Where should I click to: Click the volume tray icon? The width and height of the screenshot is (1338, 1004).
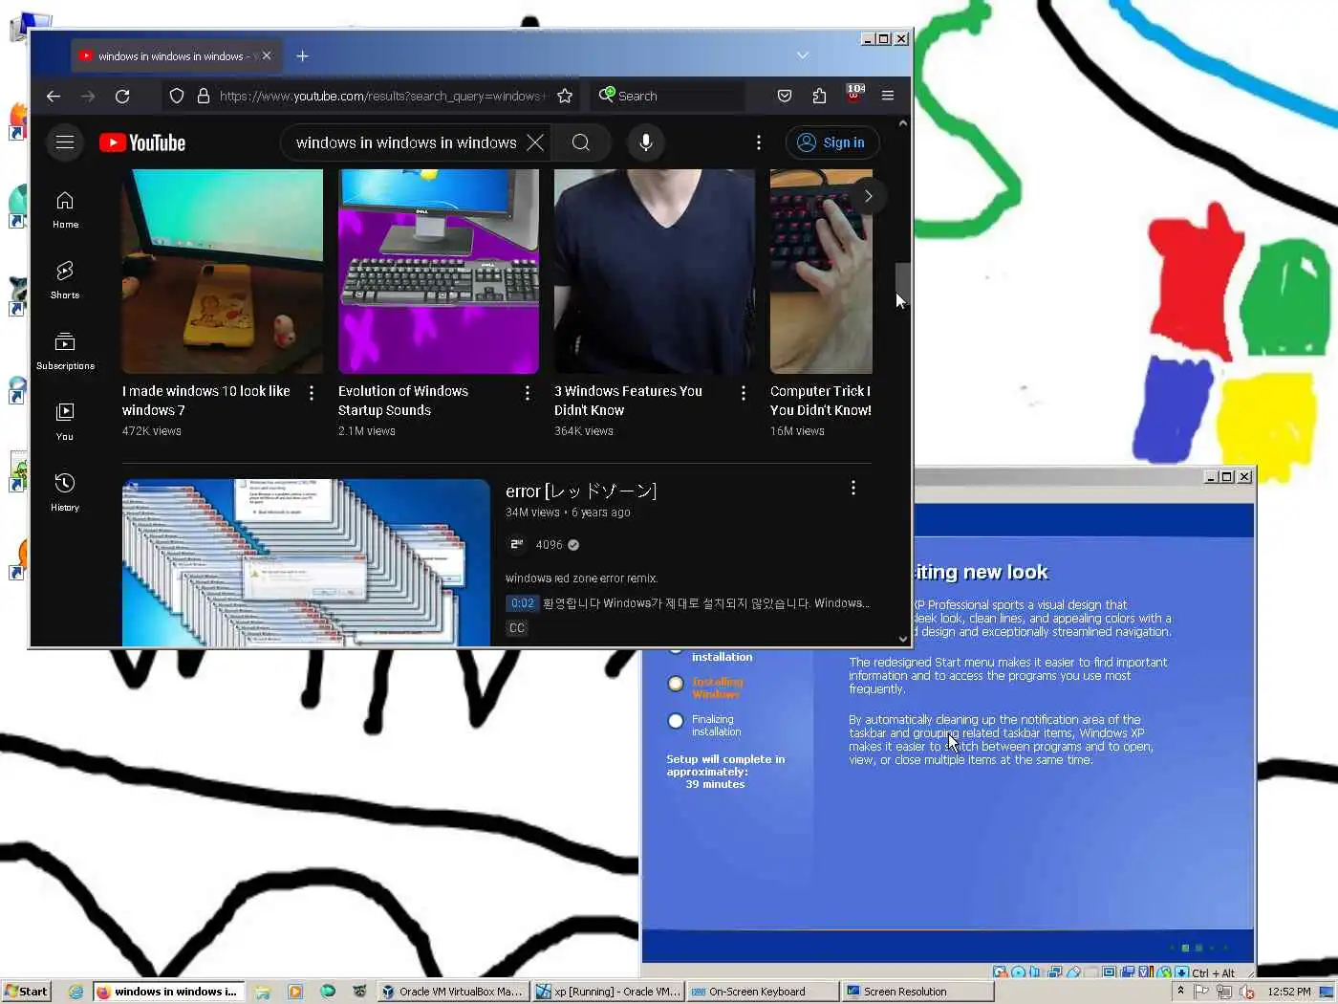(x=1247, y=992)
